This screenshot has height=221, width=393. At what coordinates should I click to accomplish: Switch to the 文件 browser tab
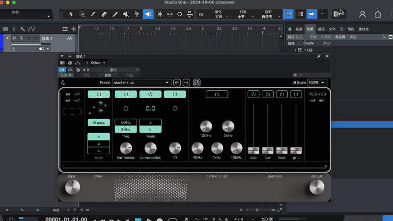click(332, 29)
